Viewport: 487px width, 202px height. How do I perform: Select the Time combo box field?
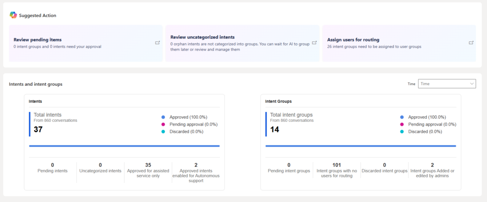[447, 83]
